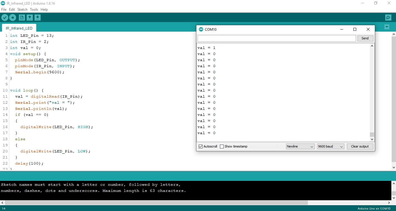The width and height of the screenshot is (396, 211).
Task: Open a sketch with the Open icon
Action: [x=30, y=18]
